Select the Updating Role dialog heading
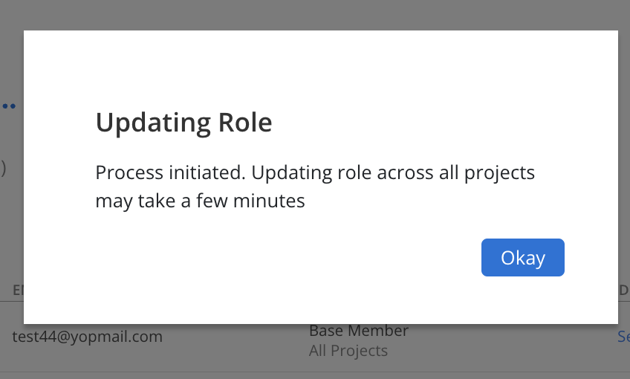The width and height of the screenshot is (630, 379). tap(184, 123)
